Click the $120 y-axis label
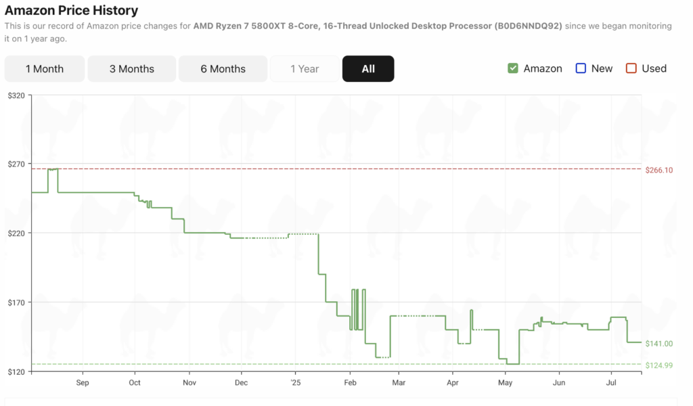693x406 pixels. (x=16, y=372)
